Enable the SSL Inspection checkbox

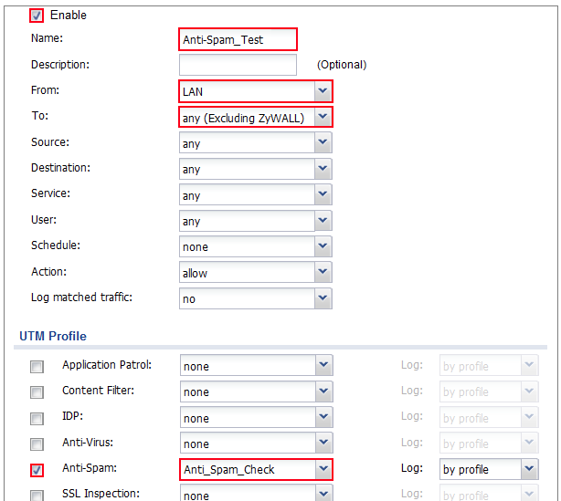tap(37, 495)
